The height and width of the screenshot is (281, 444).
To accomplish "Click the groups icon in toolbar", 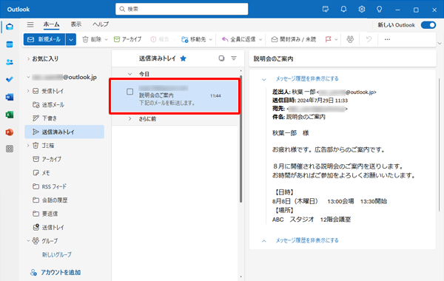I will [x=350, y=39].
